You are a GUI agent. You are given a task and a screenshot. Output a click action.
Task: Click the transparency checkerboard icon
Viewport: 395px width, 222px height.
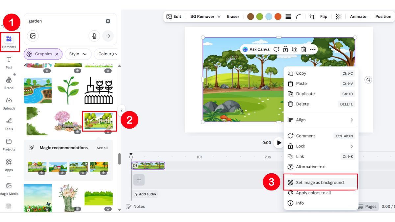click(x=338, y=16)
